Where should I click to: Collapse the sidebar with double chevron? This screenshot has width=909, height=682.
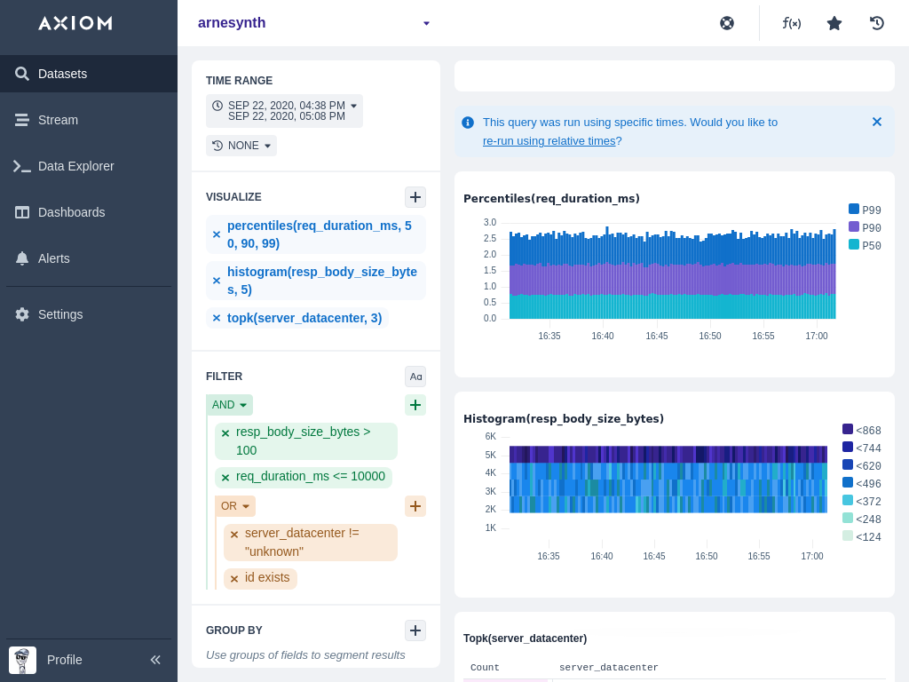click(x=155, y=660)
